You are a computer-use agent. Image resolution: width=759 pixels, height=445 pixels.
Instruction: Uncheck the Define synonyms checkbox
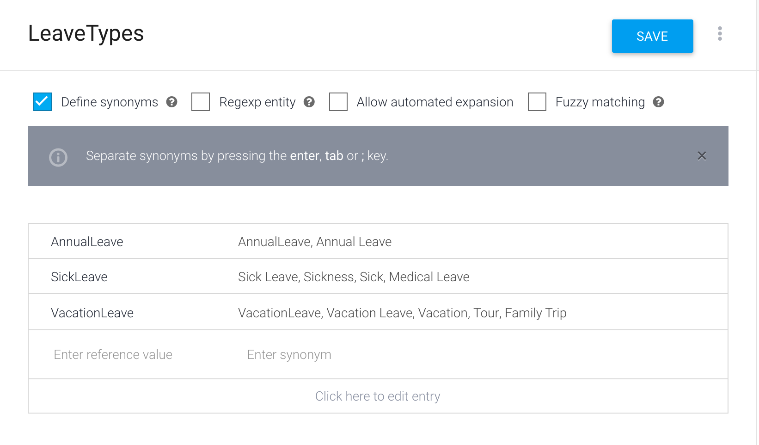point(43,102)
